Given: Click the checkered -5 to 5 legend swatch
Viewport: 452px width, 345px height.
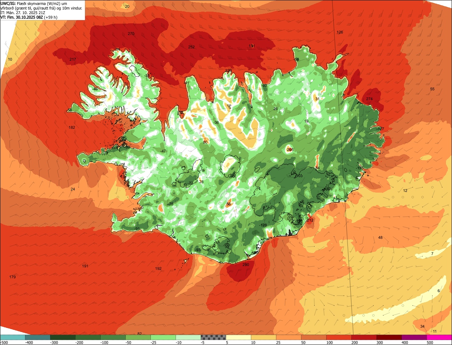Looking at the screenshot, I should [x=213, y=337].
